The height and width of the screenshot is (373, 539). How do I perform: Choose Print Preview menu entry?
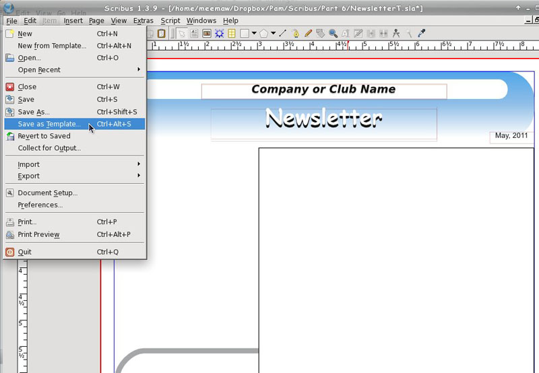tap(75, 234)
